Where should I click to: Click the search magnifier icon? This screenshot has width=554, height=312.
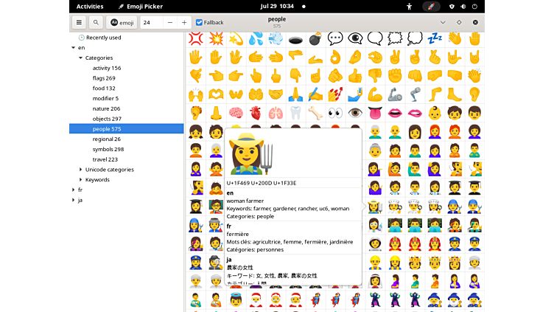[95, 22]
